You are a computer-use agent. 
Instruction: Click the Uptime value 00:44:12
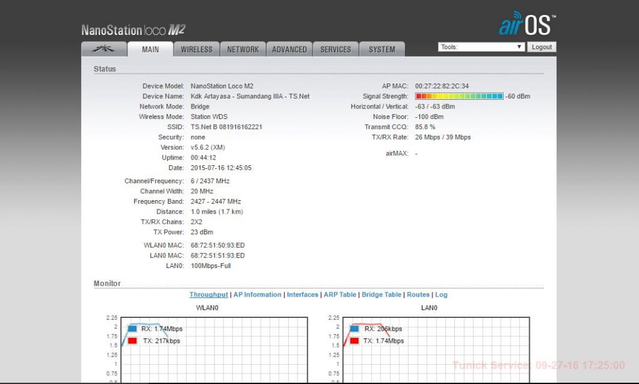[203, 158]
